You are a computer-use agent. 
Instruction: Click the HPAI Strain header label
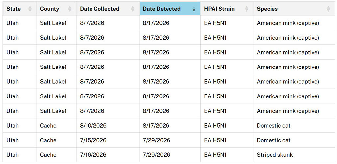click(219, 9)
